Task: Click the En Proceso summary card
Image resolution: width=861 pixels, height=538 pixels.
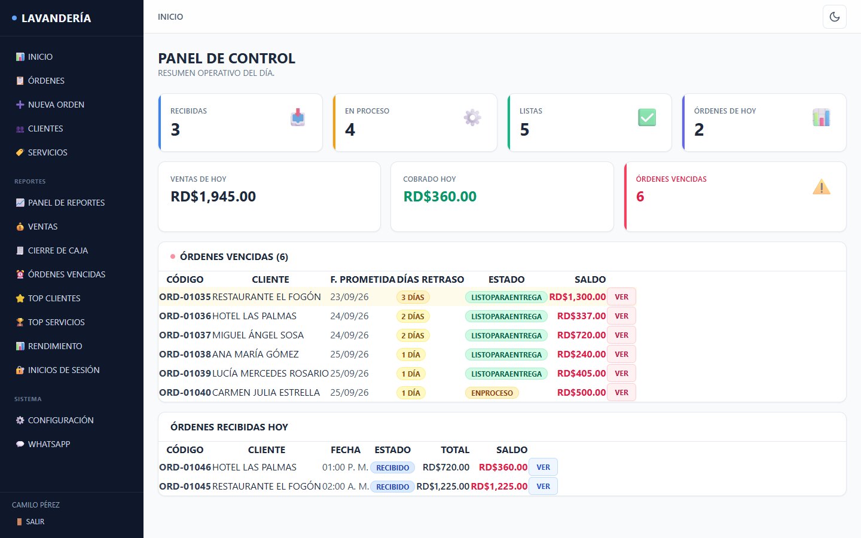Action: [x=415, y=123]
